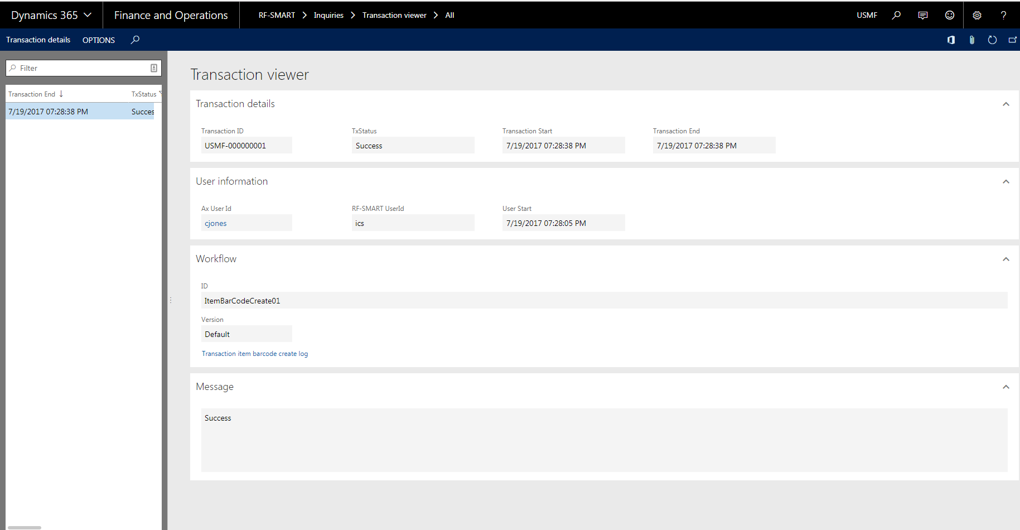Select the 7/19/2017 07:28:38 PM list row

(80, 112)
